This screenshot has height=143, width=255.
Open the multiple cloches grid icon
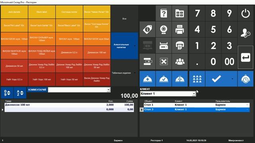pyautogui.click(x=197, y=79)
